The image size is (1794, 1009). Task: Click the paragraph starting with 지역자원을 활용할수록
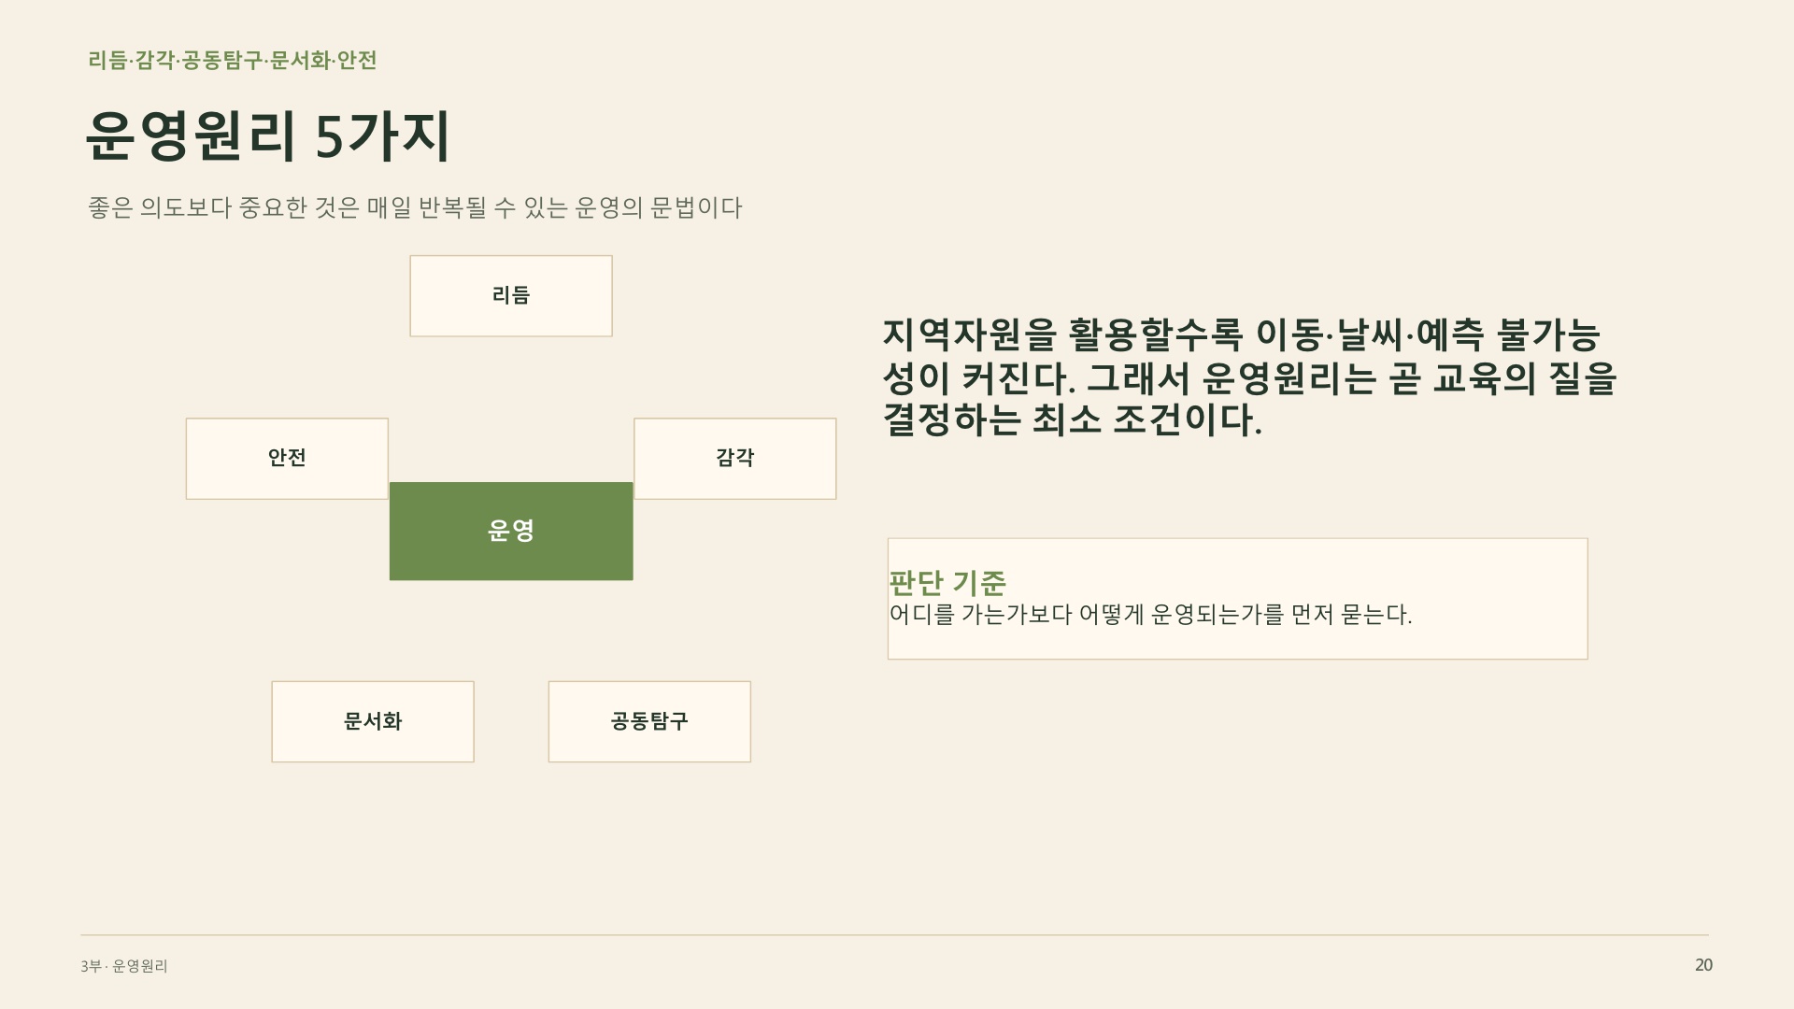point(1249,377)
